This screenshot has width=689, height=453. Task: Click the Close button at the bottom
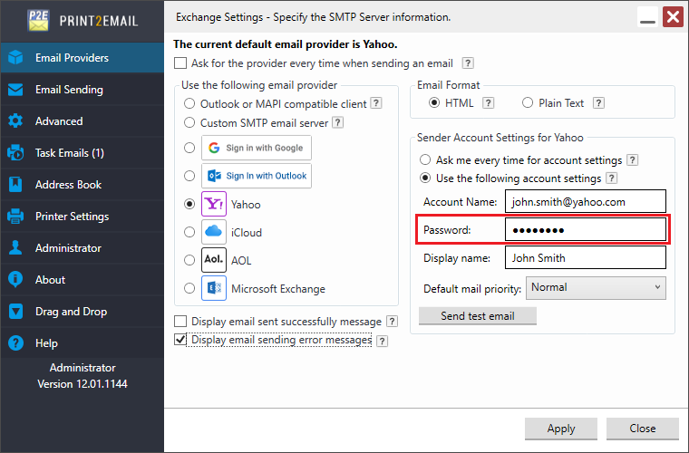(643, 429)
